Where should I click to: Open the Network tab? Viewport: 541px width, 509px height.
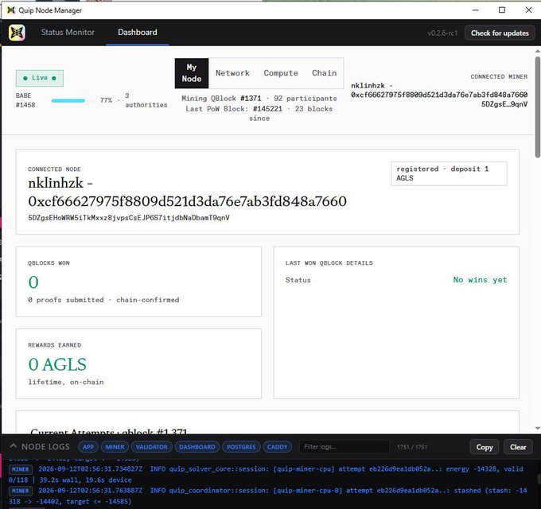click(x=232, y=73)
